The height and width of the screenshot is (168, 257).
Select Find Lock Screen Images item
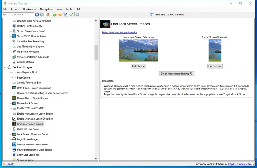30,124
